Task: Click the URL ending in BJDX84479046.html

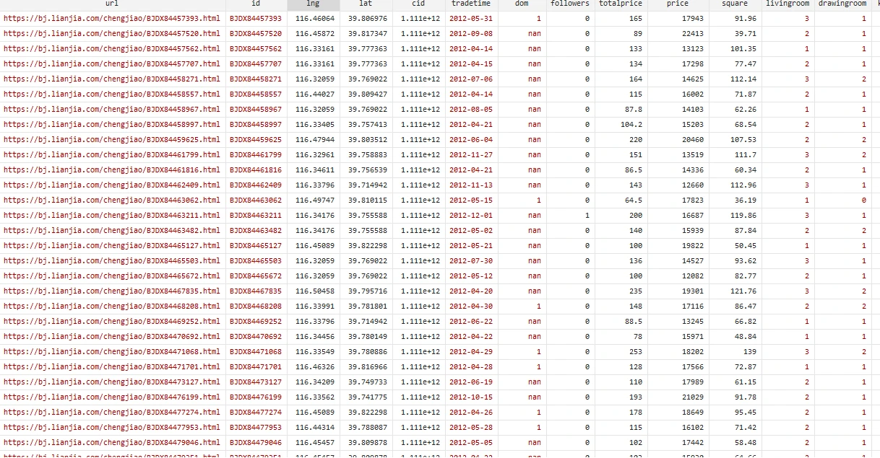Action: coord(111,443)
